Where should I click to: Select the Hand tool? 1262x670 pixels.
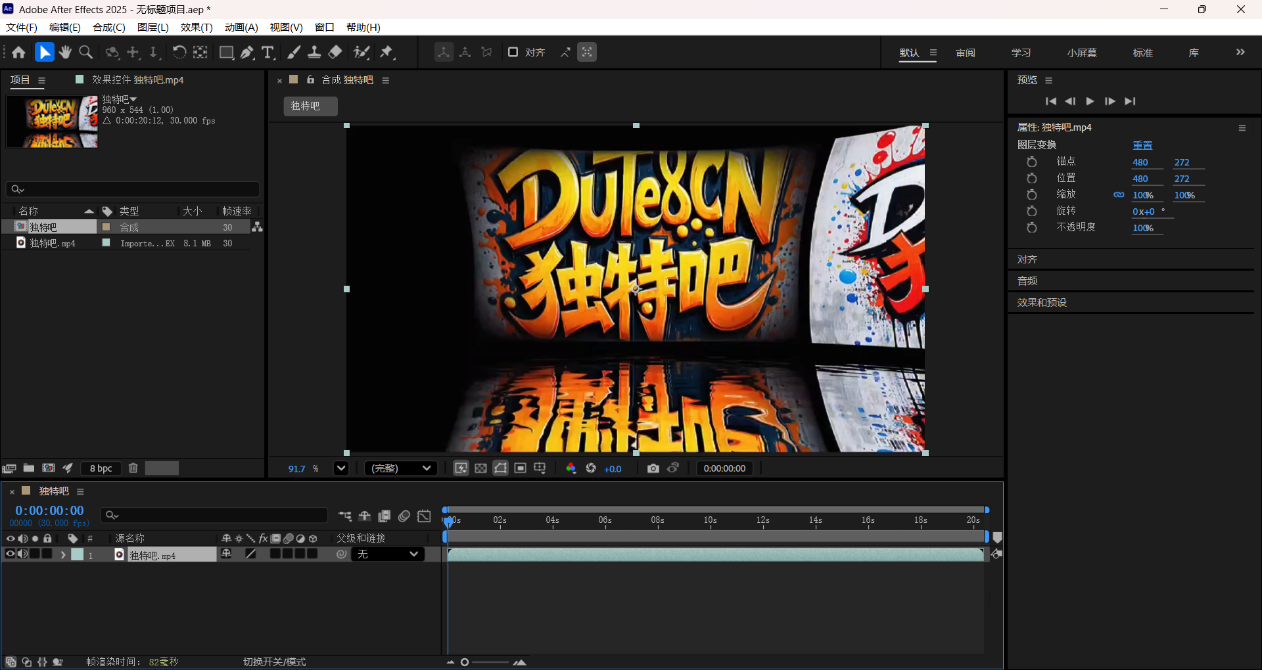(x=64, y=53)
